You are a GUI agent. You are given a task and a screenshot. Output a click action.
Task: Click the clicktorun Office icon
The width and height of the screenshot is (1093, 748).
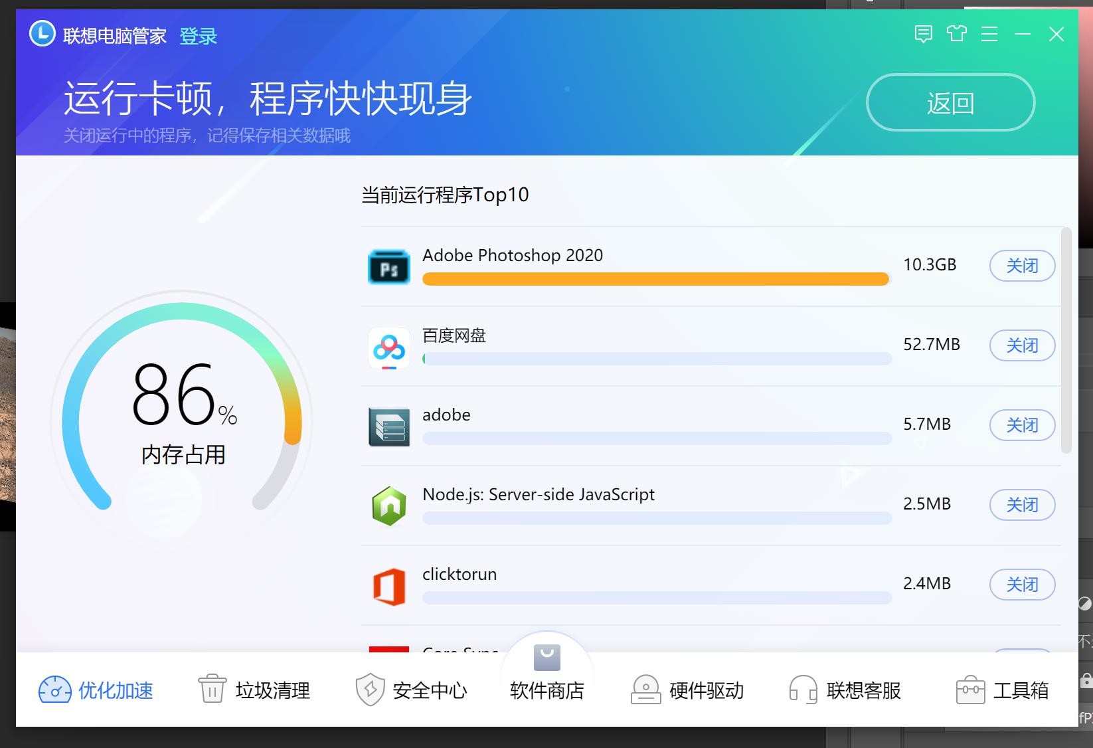(x=389, y=586)
